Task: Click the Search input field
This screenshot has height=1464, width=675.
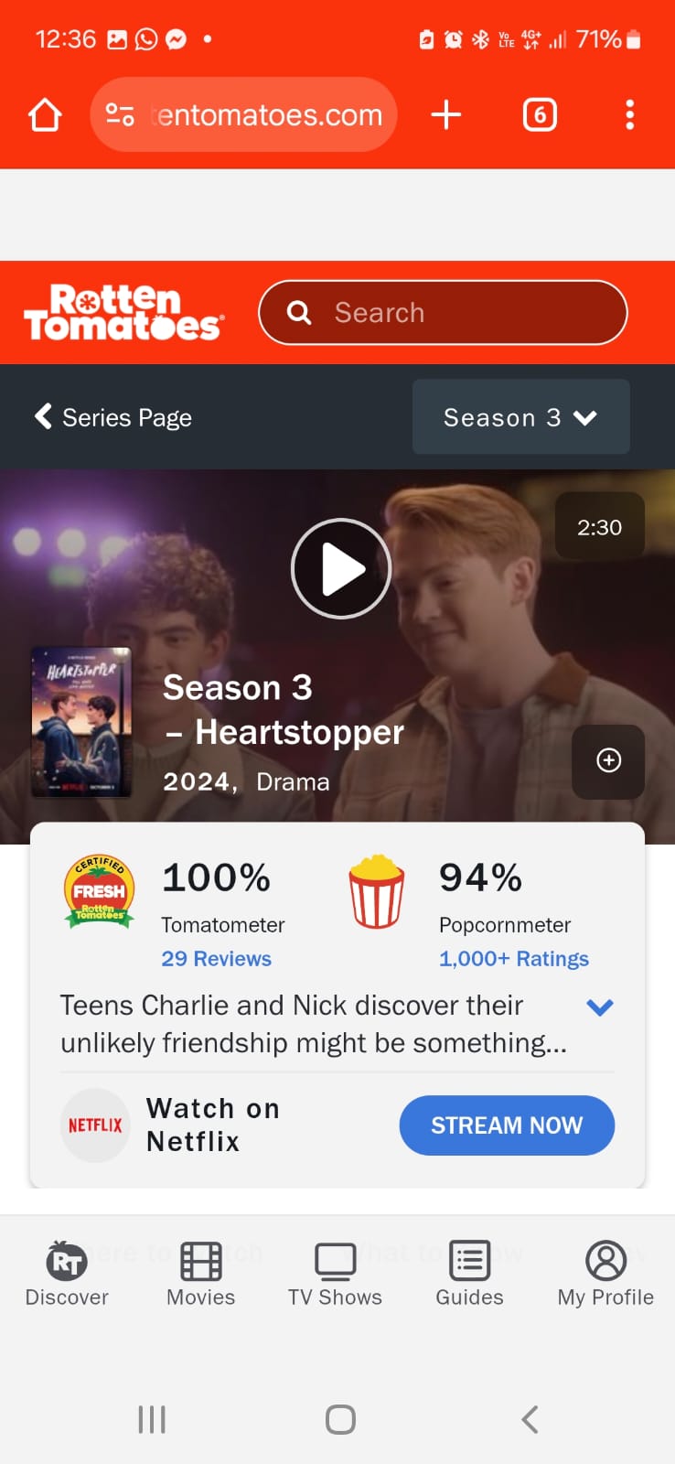Action: coord(444,313)
